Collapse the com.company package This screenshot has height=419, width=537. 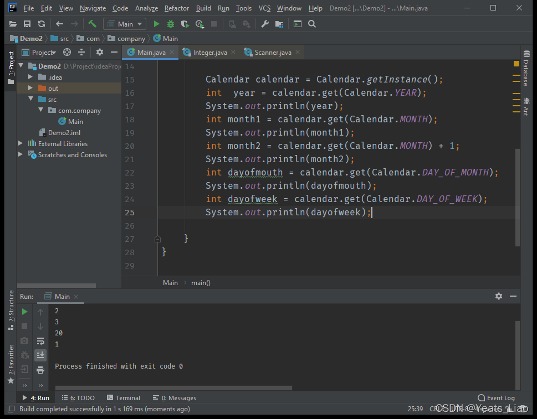41,110
